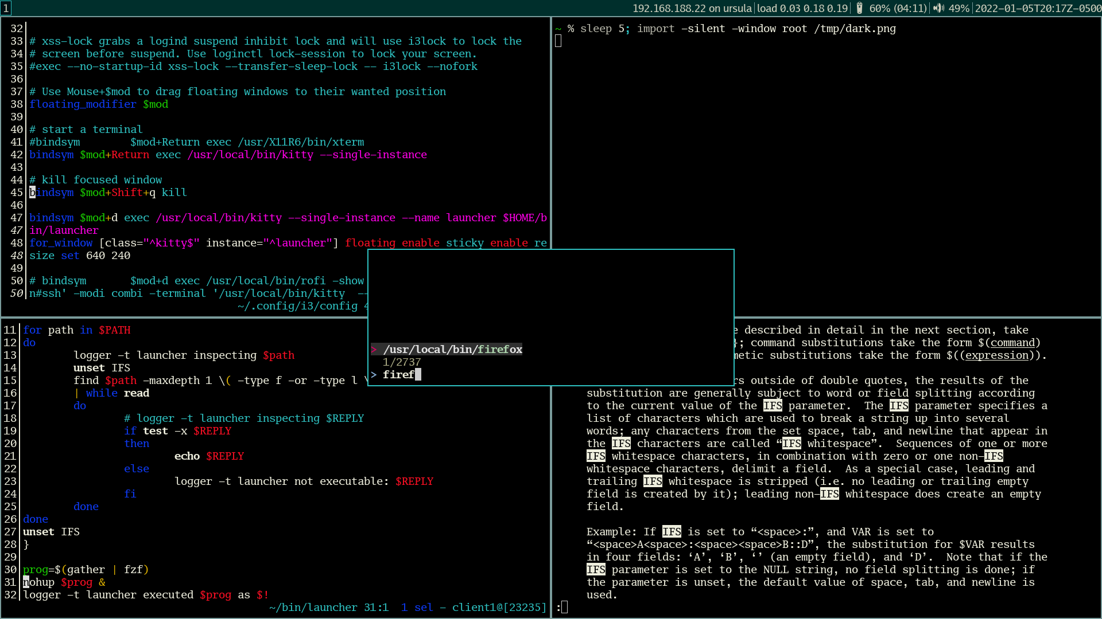The height and width of the screenshot is (619, 1102).
Task: Click the find $path -maxdepth line 15
Action: 220,381
